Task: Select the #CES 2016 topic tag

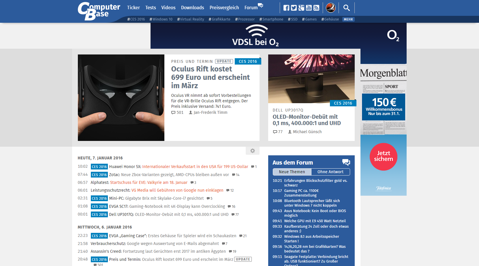Action: click(136, 19)
